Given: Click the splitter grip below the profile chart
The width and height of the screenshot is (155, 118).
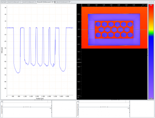Looking at the screenshot, I should (x=39, y=100).
